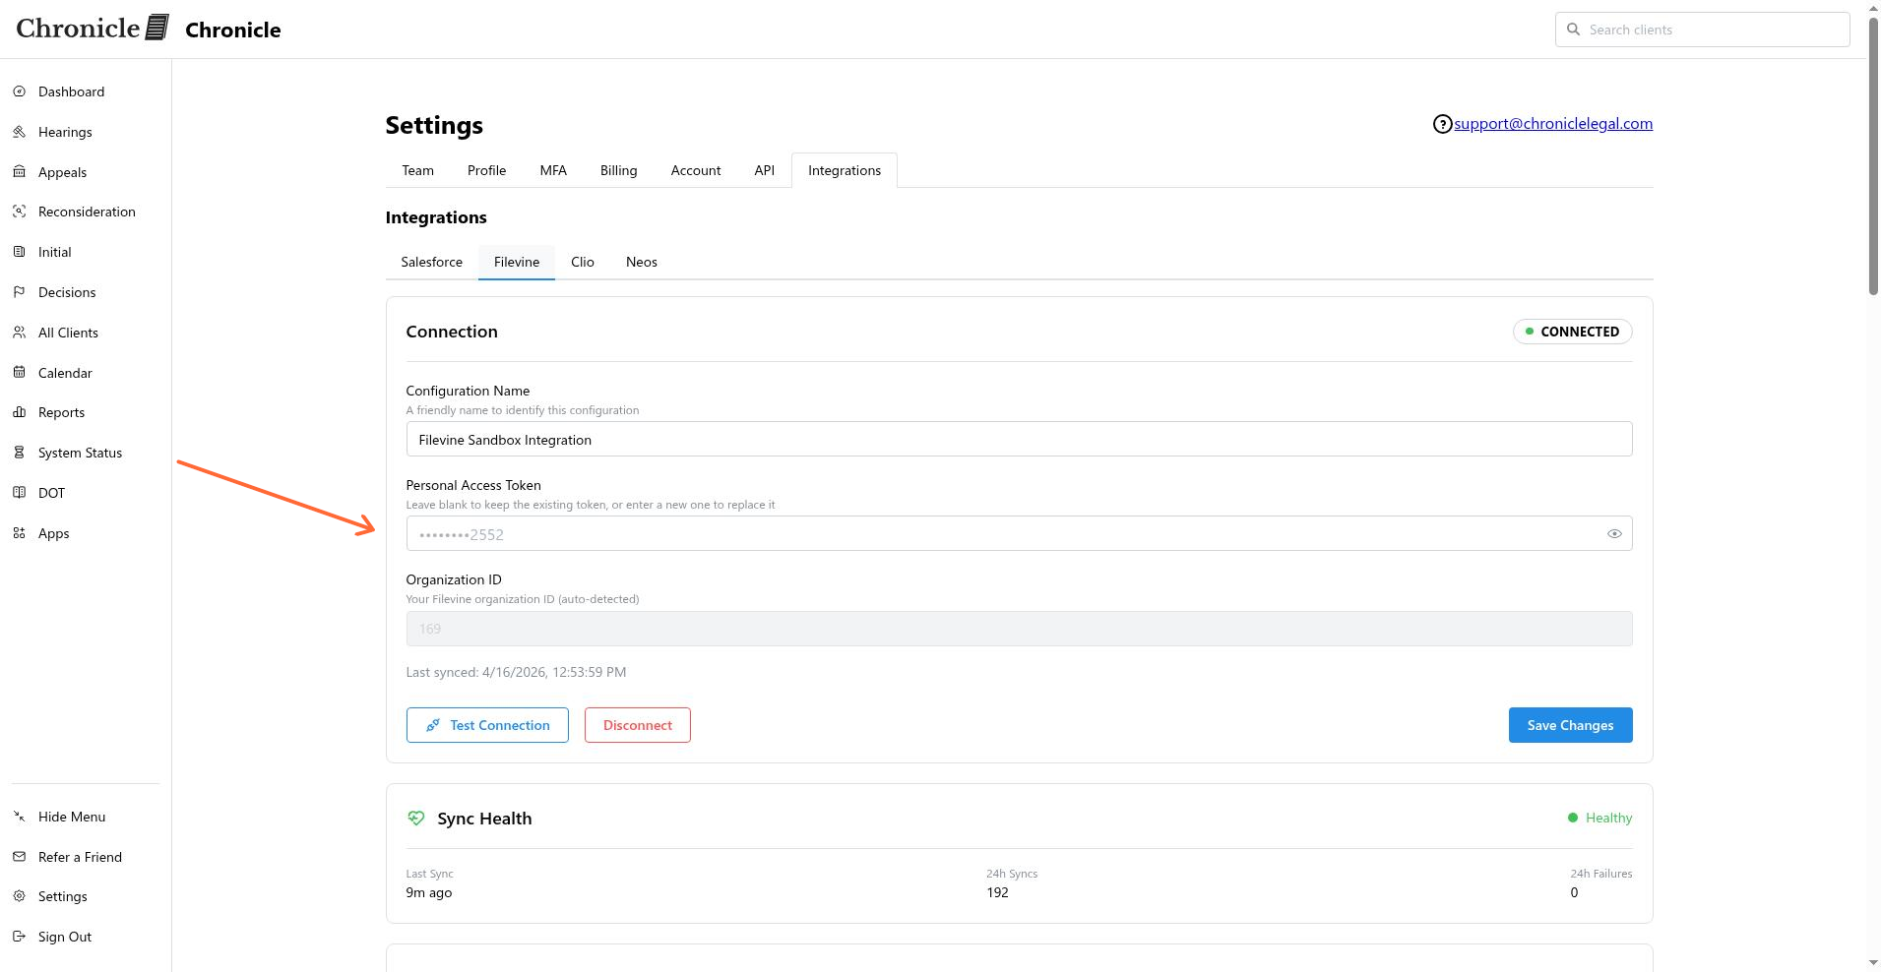Screen dimensions: 1881x972
Task: Open the Account tab
Action: (696, 170)
